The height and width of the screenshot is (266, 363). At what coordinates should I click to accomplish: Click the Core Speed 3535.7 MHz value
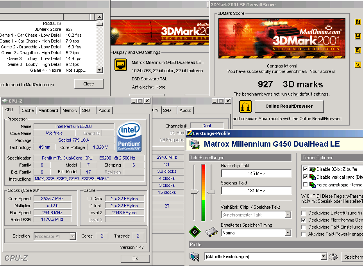pyautogui.click(x=52, y=199)
